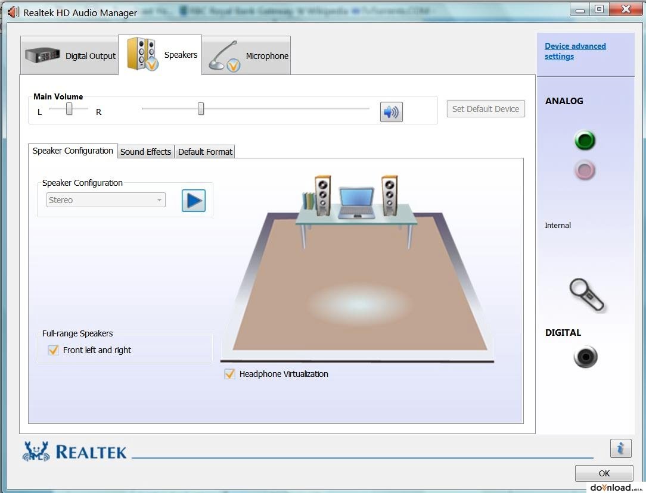Image resolution: width=646 pixels, height=493 pixels.
Task: Open the Speakers device tab icon
Action: pyautogui.click(x=143, y=52)
